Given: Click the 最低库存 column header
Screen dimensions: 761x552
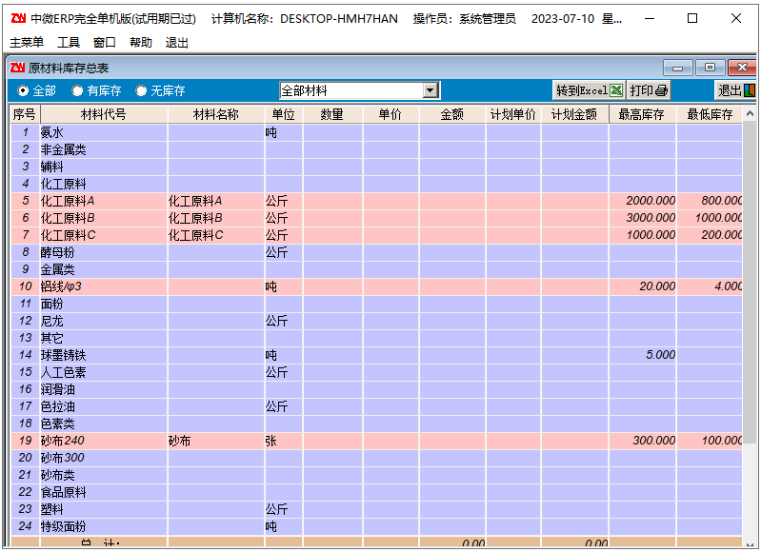Looking at the screenshot, I should click(710, 114).
